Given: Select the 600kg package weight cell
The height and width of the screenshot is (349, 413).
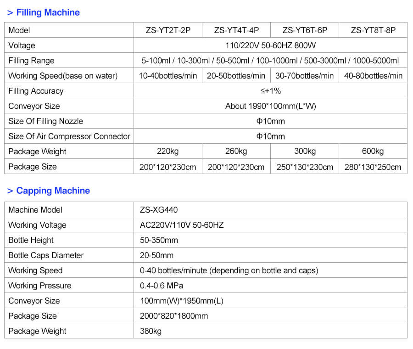Looking at the screenshot, I should [x=373, y=152].
